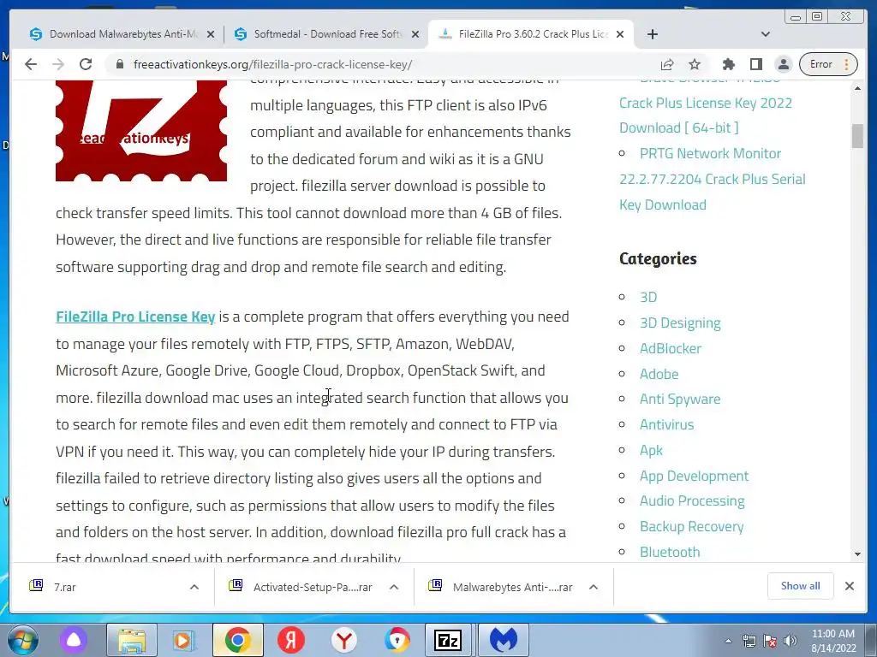The width and height of the screenshot is (877, 657).
Task: Close the Malwarebytes tab
Action: point(211,34)
